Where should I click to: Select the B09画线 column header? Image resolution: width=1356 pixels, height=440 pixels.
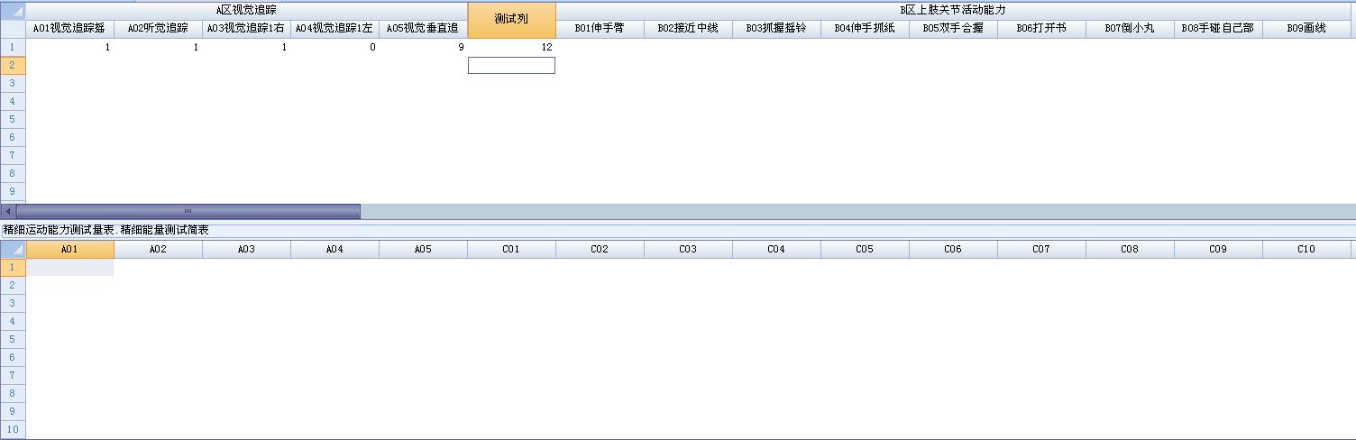[1306, 29]
